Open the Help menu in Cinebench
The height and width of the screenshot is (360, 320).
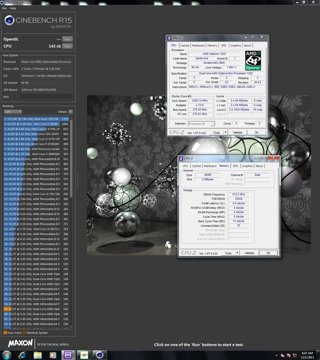(x=13, y=8)
